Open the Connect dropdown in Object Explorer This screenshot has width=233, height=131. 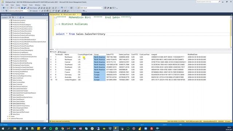tap(5, 17)
